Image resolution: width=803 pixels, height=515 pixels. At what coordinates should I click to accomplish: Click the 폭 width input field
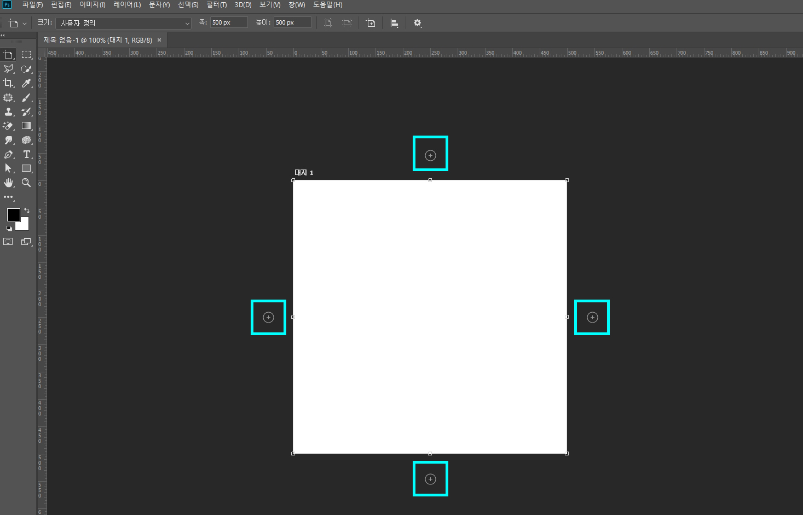point(229,22)
